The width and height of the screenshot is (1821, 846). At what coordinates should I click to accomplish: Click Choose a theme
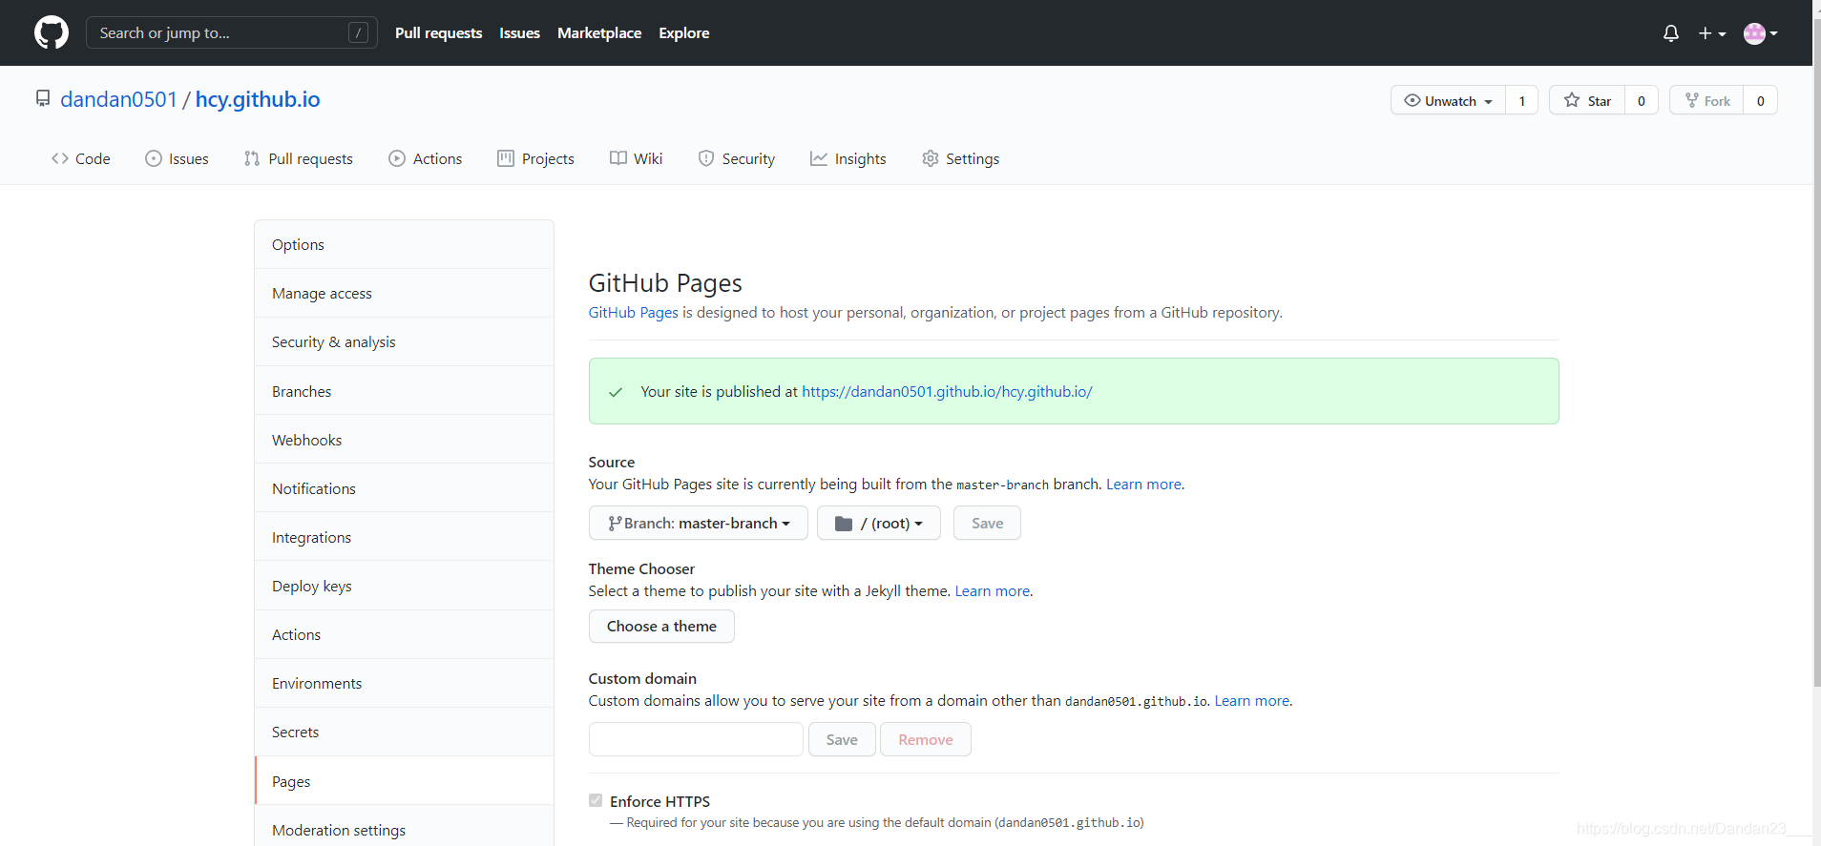pyautogui.click(x=661, y=627)
